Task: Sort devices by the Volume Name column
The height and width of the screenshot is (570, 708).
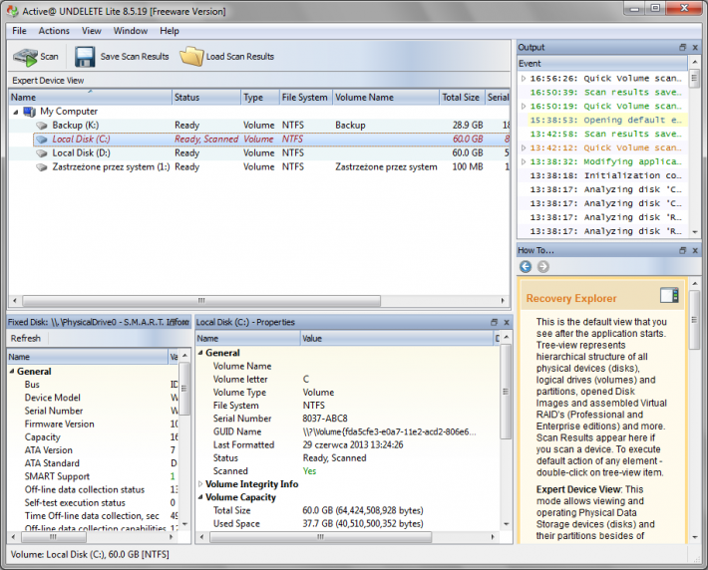Action: pos(386,98)
